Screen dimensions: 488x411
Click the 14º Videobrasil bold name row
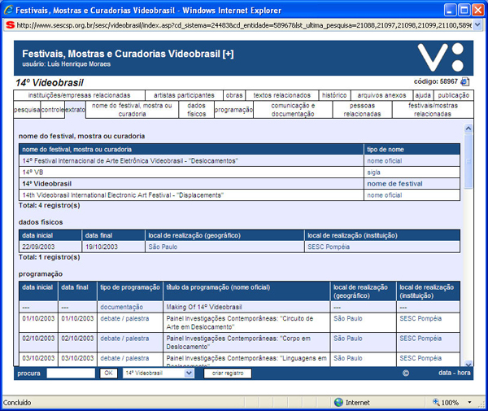(239, 184)
